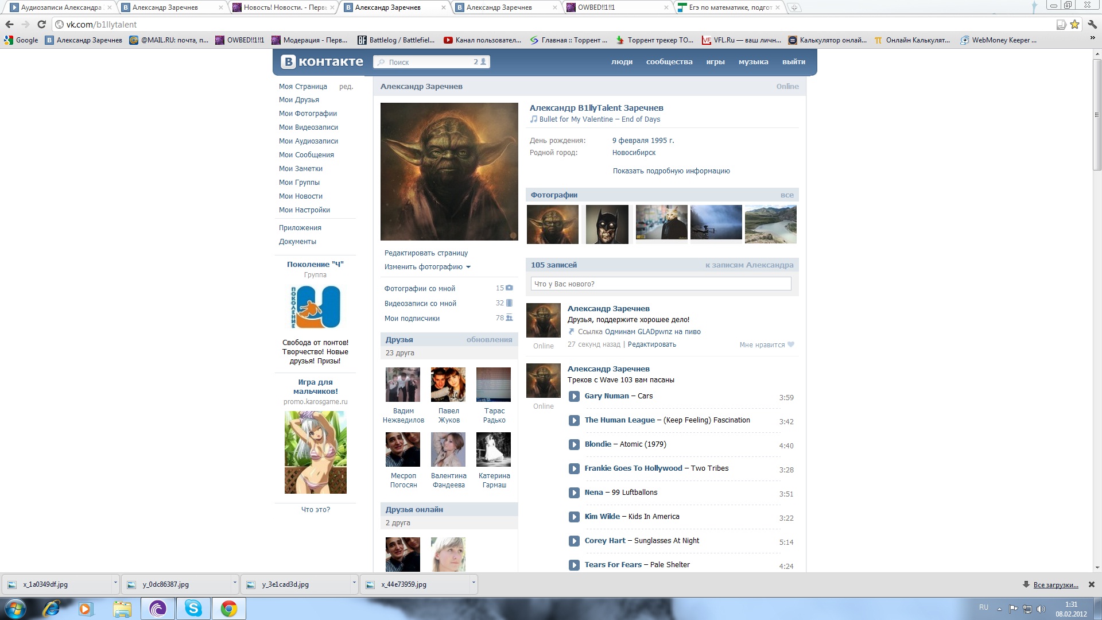Viewport: 1102px width, 620px height.
Task: Click the Что у Вас нового field
Action: click(x=661, y=284)
